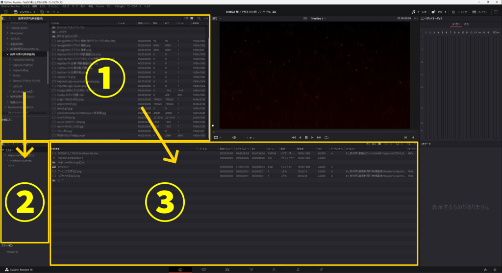
Task: Select Fusion Composition 1 clip in media pool
Action: pos(72,158)
